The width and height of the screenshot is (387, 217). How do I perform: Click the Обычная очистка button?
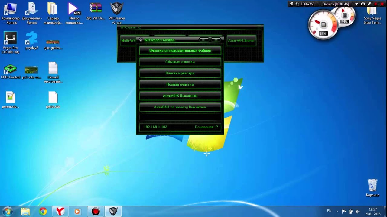[180, 62]
